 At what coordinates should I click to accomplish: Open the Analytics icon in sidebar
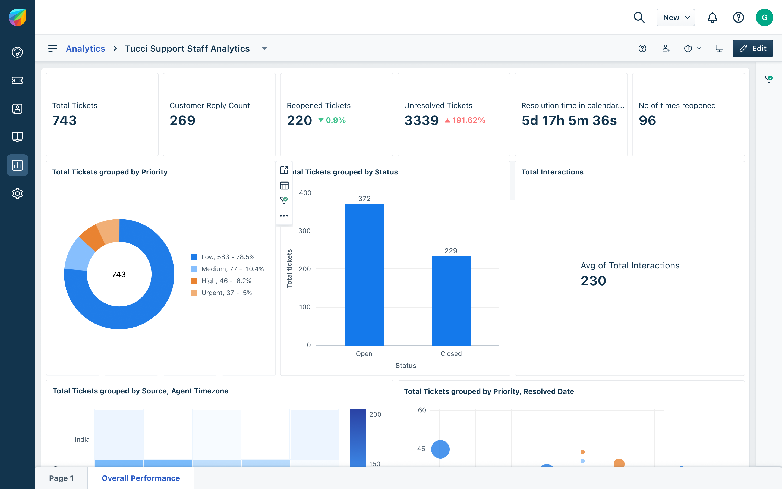17,165
